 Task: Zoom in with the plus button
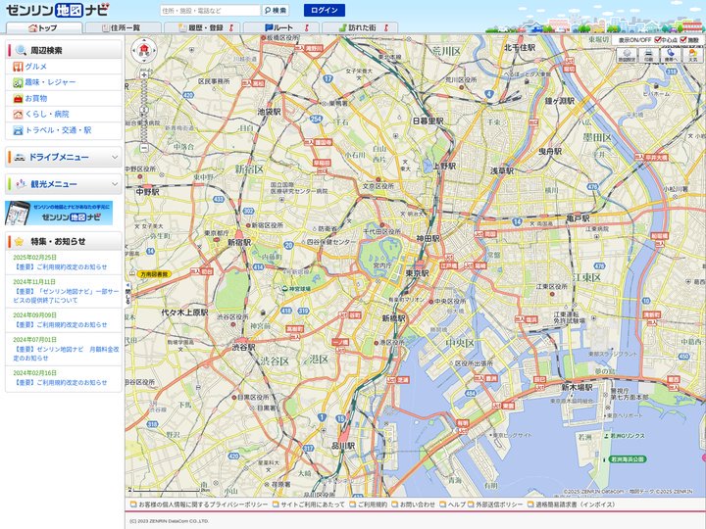(144, 74)
